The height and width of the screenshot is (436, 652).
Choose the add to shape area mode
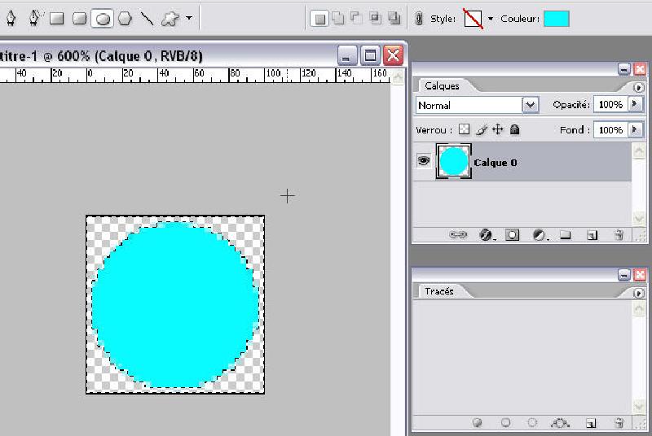[338, 18]
